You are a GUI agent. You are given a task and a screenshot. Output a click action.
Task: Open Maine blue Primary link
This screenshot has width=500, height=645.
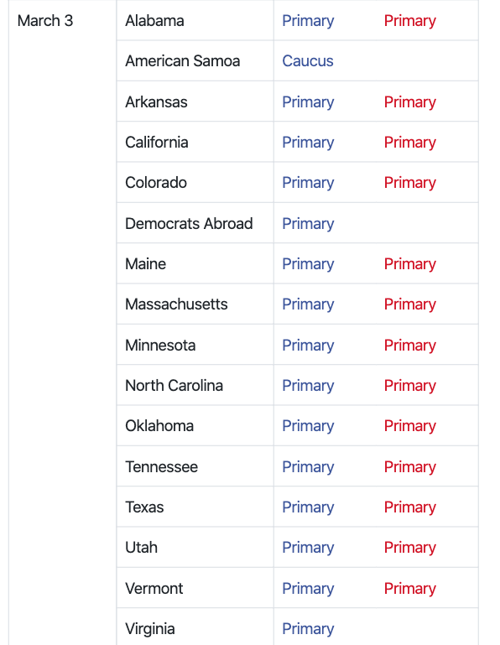pos(308,264)
